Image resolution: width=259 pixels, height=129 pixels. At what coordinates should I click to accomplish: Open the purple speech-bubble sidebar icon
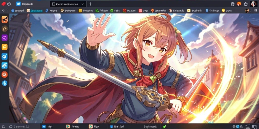[x=5, y=38]
